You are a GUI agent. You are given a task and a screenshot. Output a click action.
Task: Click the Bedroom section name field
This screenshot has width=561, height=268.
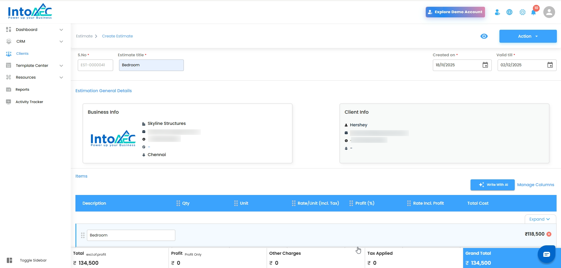pos(131,235)
